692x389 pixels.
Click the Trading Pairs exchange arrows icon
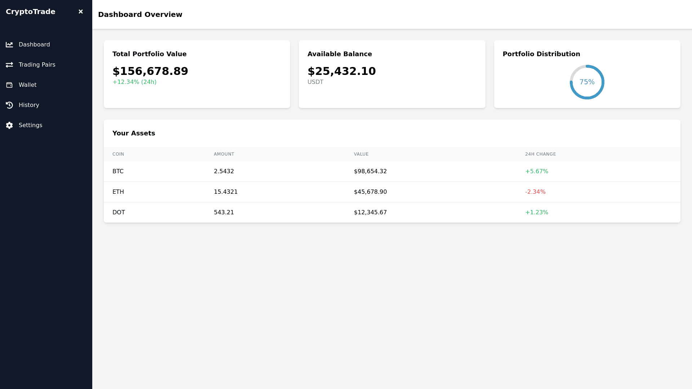[x=9, y=65]
